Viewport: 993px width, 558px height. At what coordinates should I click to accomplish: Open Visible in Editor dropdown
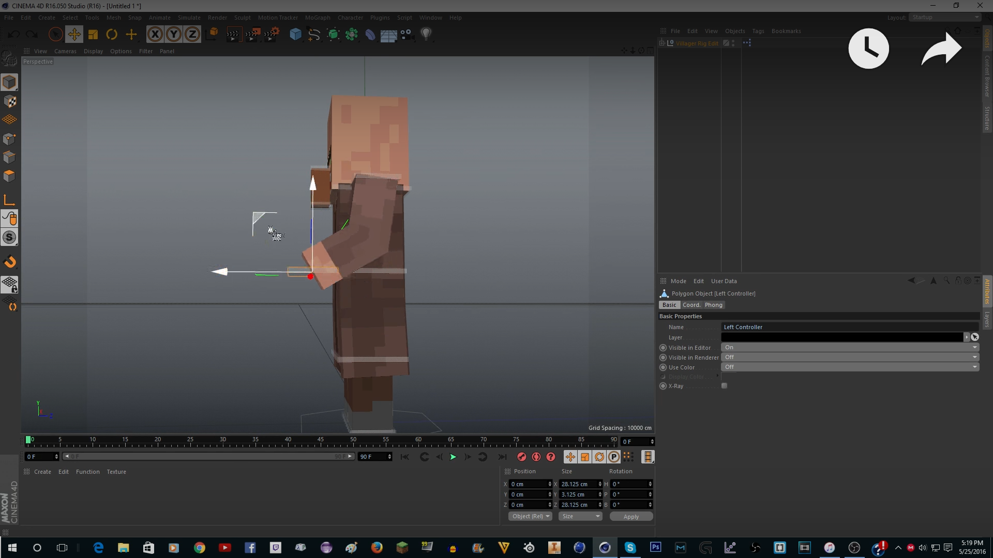(x=850, y=348)
